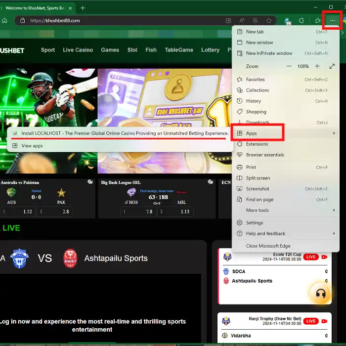
Task: Expand More tools submenu
Action: pos(285,210)
